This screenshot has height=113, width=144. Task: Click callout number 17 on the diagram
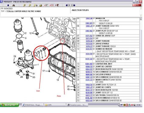tap(43, 71)
